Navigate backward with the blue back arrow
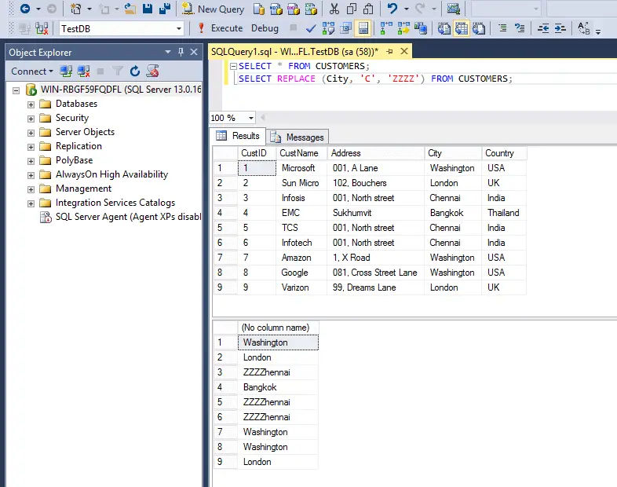The image size is (617, 487). (25, 9)
